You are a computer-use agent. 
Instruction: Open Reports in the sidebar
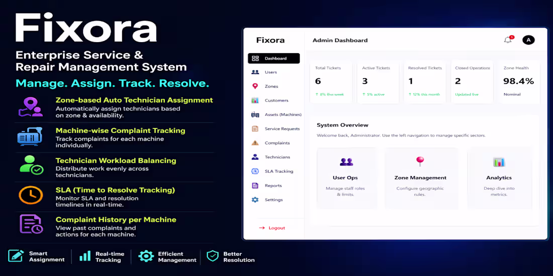click(x=273, y=186)
